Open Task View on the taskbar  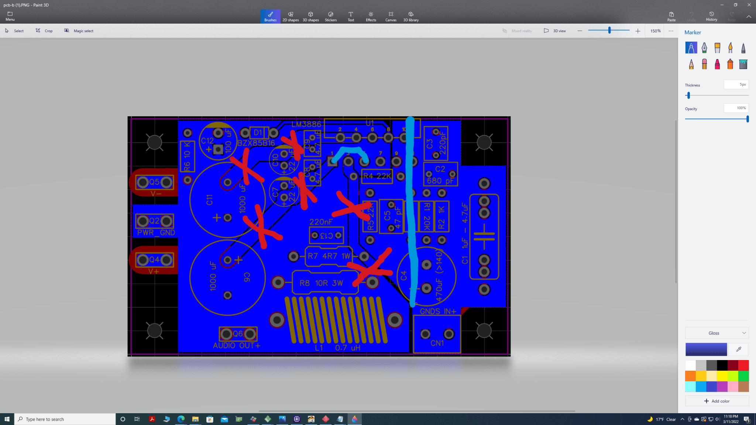tap(137, 419)
